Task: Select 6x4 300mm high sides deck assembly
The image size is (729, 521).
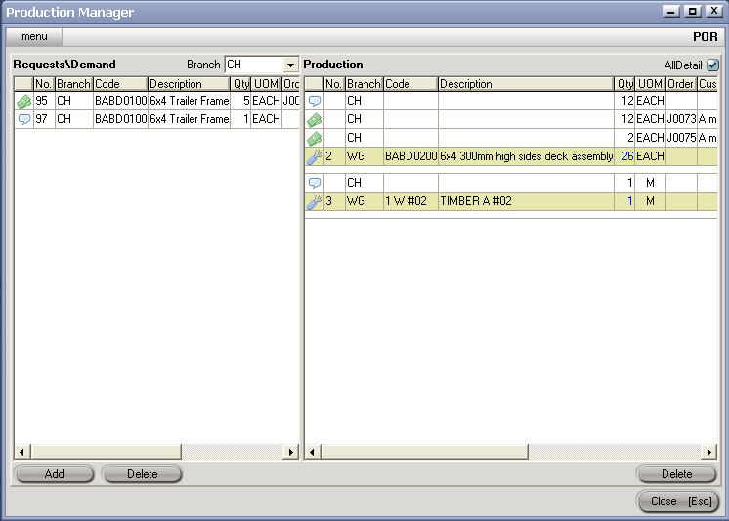Action: [526, 156]
